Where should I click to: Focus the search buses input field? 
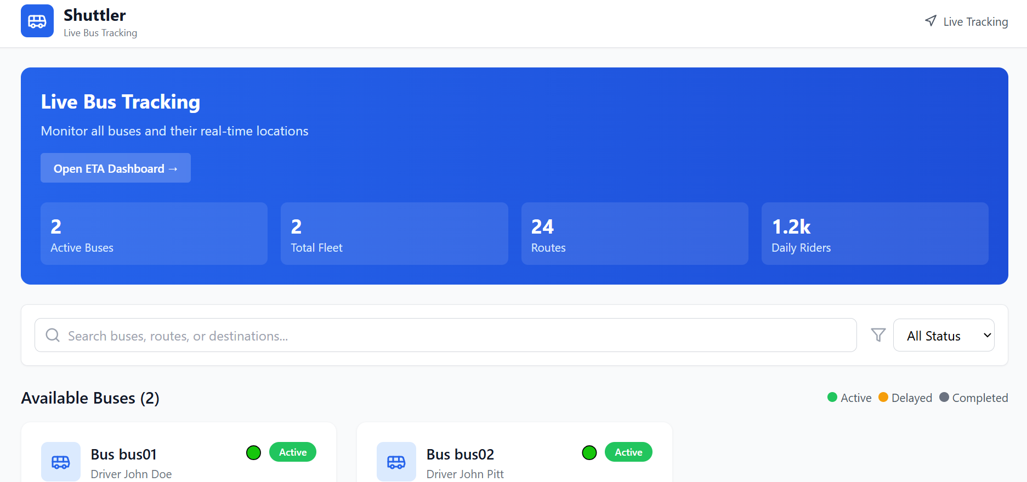[445, 335]
